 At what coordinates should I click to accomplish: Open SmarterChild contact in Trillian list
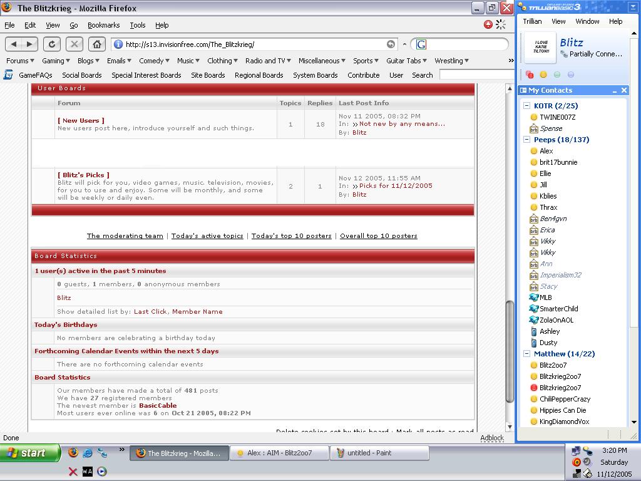[558, 309]
